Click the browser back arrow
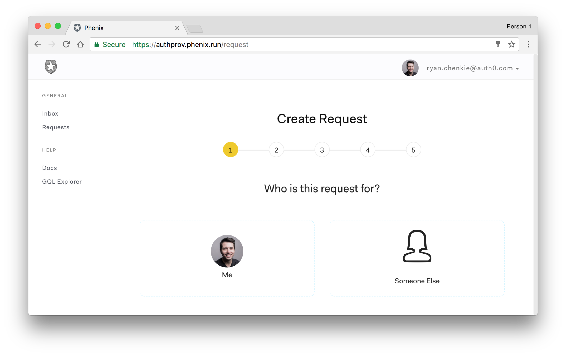The image size is (566, 356). point(38,44)
